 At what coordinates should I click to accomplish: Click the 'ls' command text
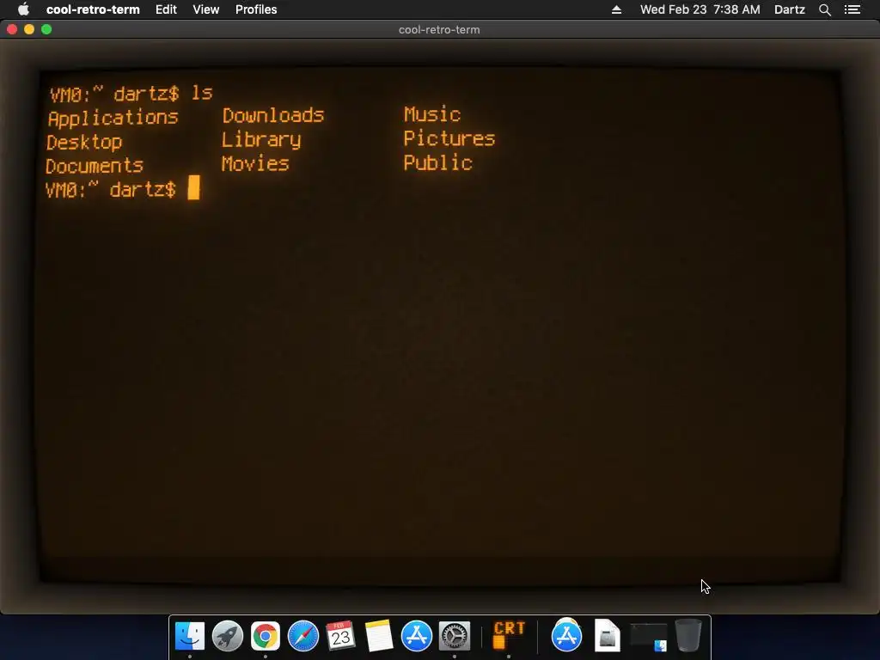pos(202,93)
